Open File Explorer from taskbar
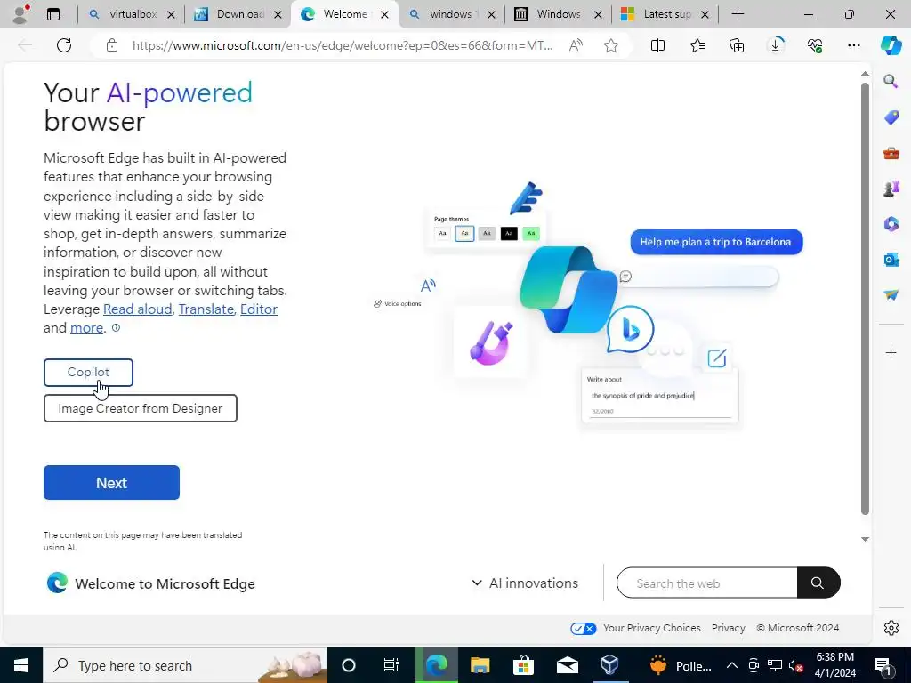911x683 pixels. (480, 665)
